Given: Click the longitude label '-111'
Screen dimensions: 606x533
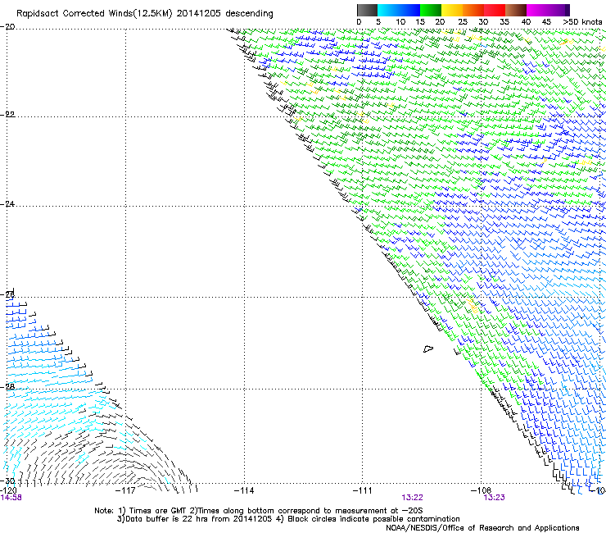Looking at the screenshot, I should click(x=363, y=490).
